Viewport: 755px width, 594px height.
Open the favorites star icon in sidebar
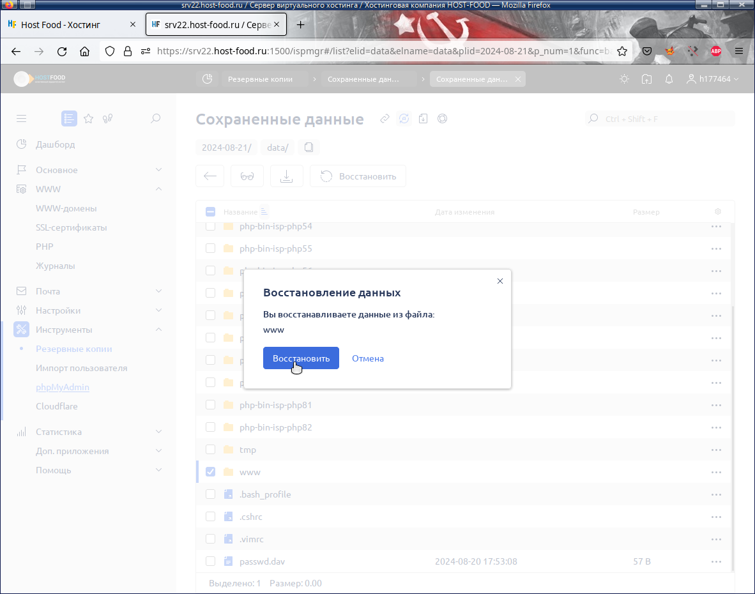pos(89,118)
